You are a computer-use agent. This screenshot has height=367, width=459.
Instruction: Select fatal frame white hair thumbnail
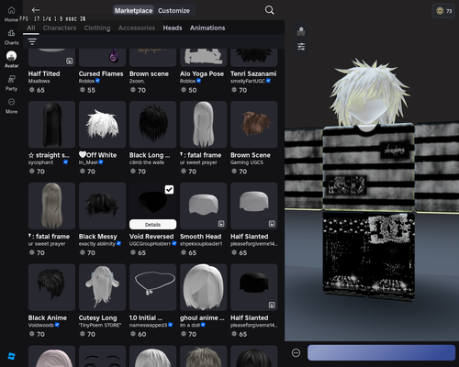pyautogui.click(x=203, y=125)
